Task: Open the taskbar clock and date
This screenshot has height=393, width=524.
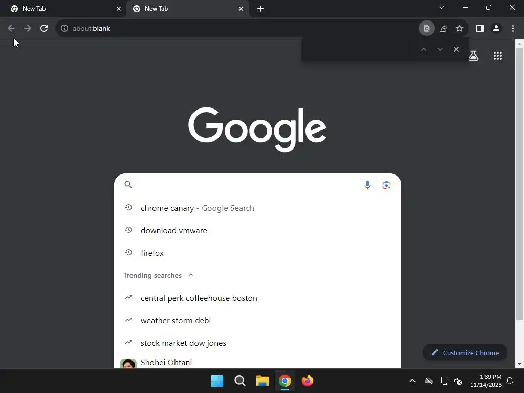Action: [486, 381]
